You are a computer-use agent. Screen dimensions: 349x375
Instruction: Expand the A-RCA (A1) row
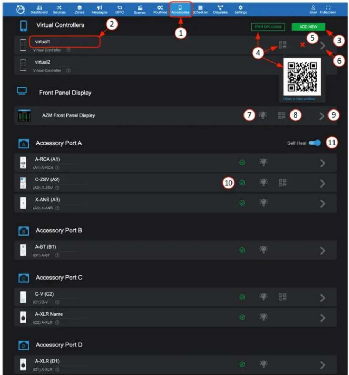click(323, 163)
